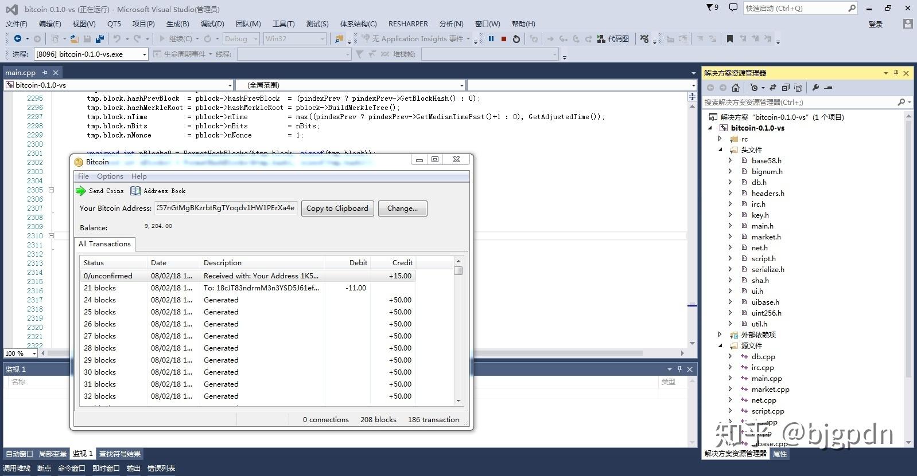The height and width of the screenshot is (476, 917).
Task: Click the Send Coins green arrow icon
Action: pos(81,191)
